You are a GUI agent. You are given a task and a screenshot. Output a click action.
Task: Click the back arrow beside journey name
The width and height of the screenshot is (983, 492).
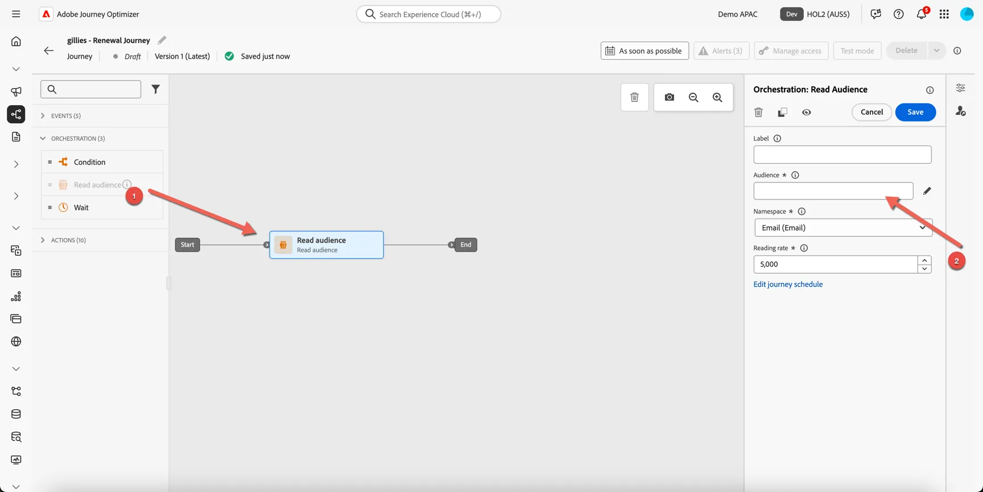tap(49, 51)
